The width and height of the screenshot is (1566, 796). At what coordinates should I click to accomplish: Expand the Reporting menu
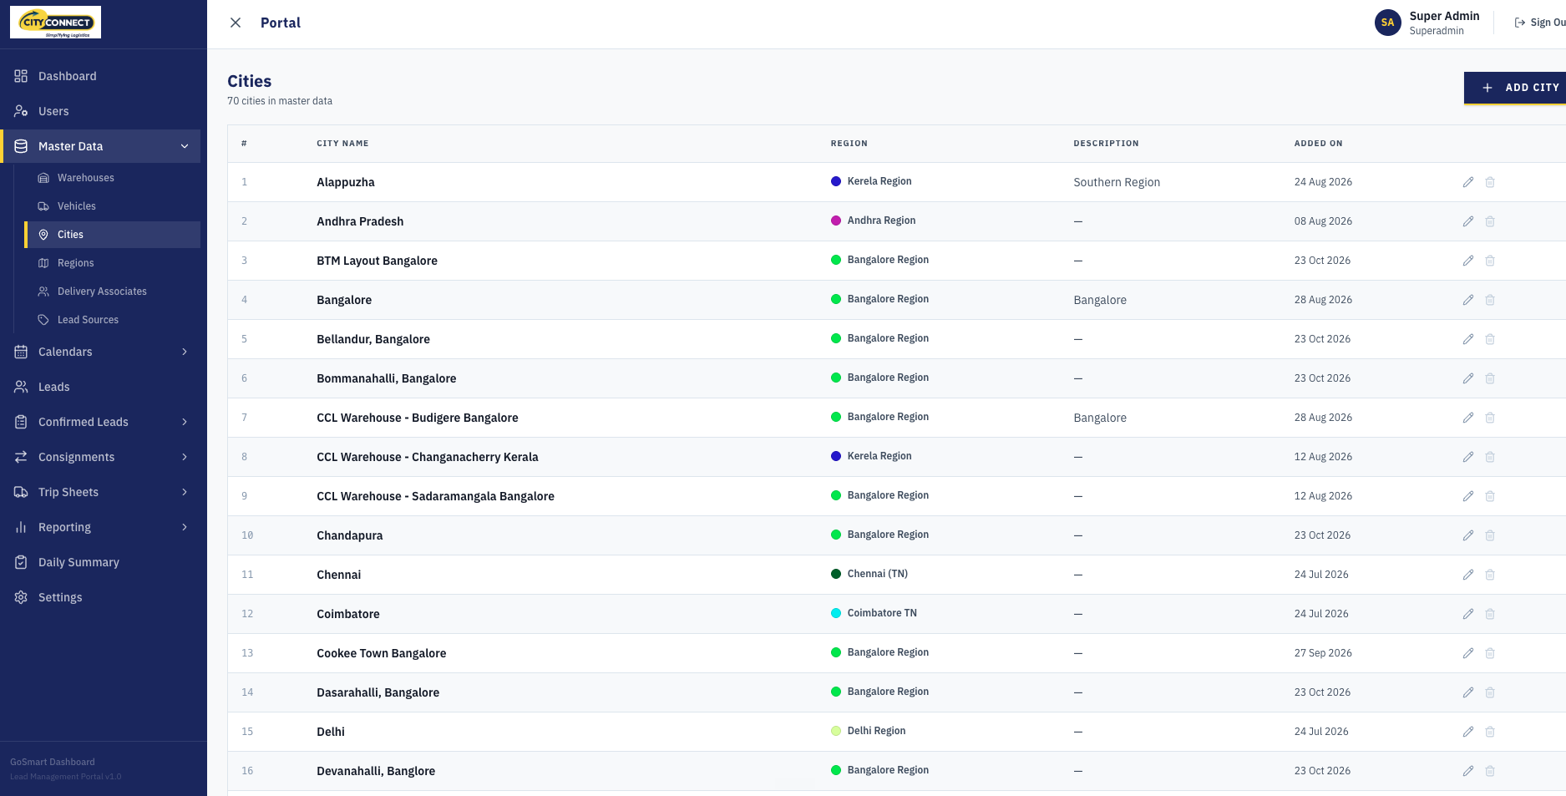[x=102, y=527]
